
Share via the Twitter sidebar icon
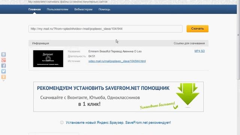pyautogui.click(x=3, y=71)
